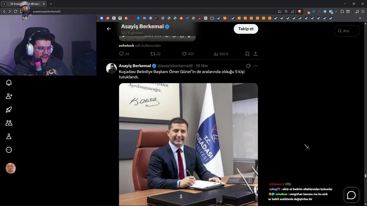The height and width of the screenshot is (206, 367).
Task: Open the Netflix bookmark icon
Action: click(x=132, y=18)
